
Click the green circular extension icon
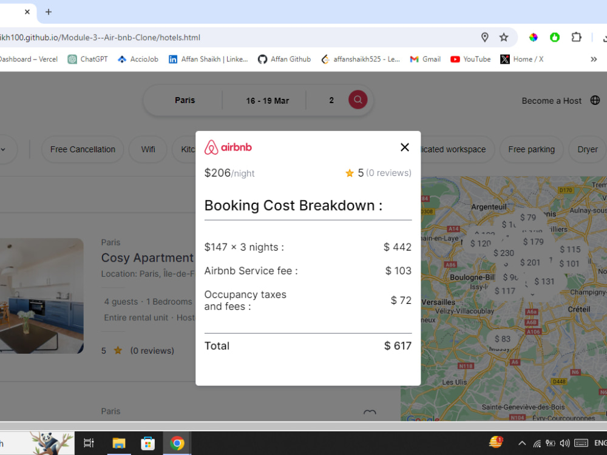[x=555, y=37]
